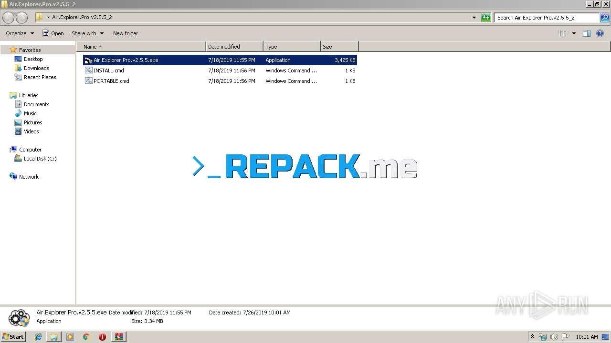This screenshot has width=611, height=343.
Task: Click the Computer icon in navigation pane
Action: (x=13, y=150)
